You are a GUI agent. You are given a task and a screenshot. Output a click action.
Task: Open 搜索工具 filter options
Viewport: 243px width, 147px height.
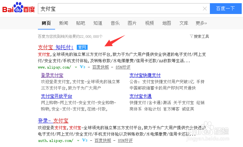click(201, 37)
